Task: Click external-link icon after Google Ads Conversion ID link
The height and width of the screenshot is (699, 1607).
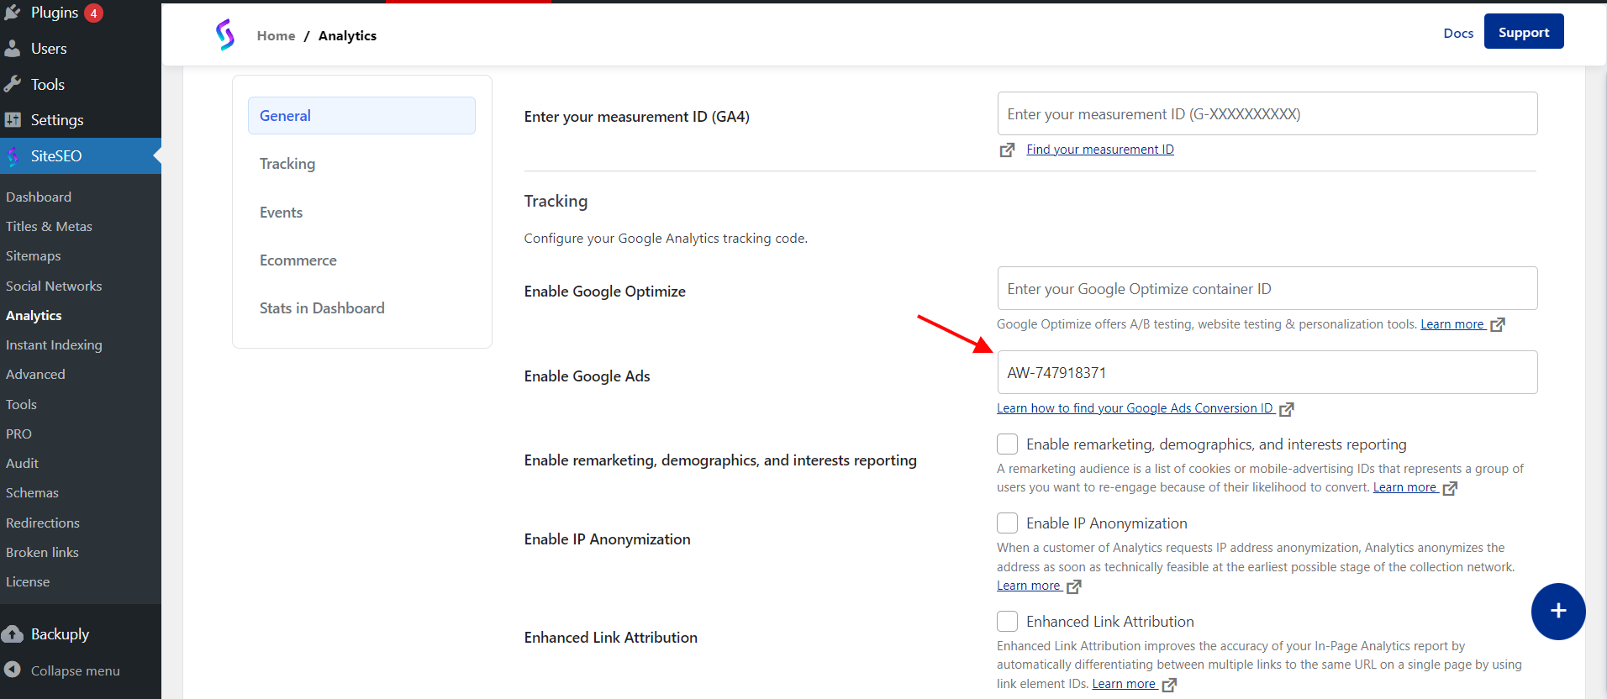Action: 1287,409
